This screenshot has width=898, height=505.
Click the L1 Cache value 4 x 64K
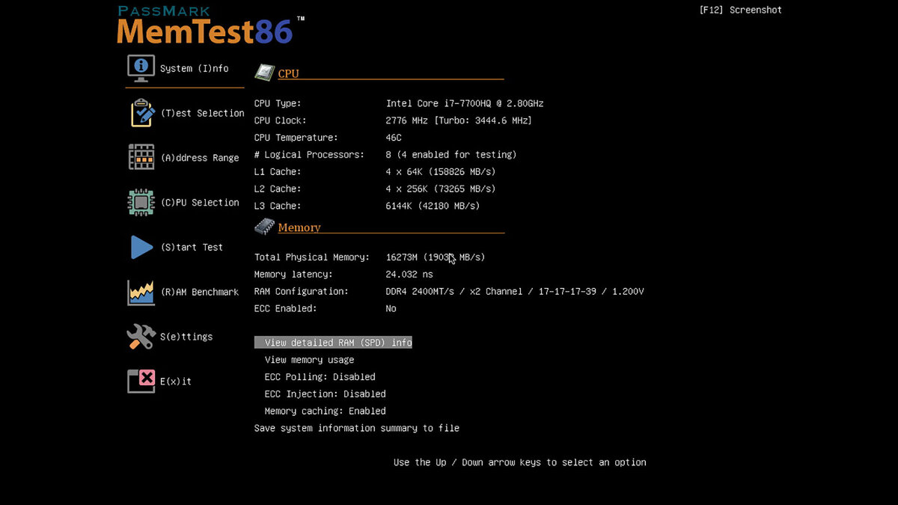(x=441, y=172)
